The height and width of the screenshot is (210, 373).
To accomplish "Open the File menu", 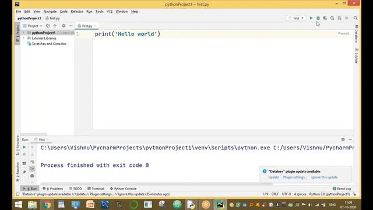I will pyautogui.click(x=18, y=12).
